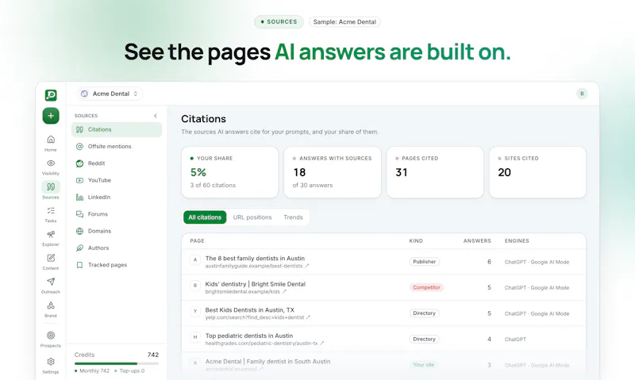Screen dimensions: 635x380
Task: Click the 'Y' favicon in Yelp row
Action: [195, 311]
